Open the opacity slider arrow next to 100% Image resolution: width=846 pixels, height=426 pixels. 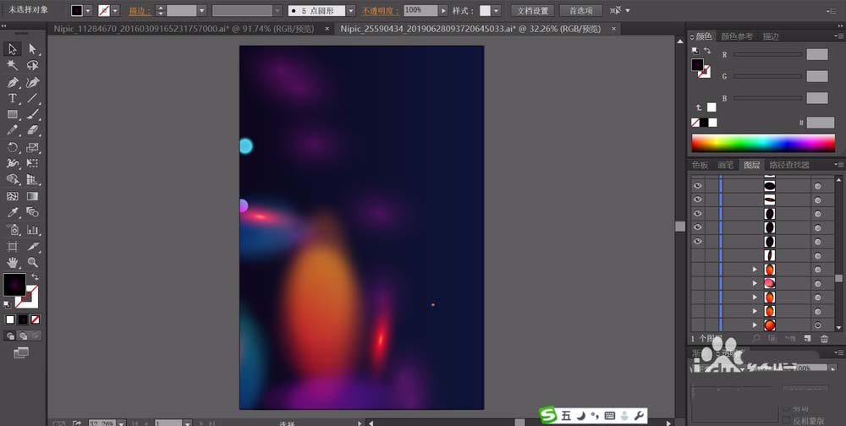point(443,11)
